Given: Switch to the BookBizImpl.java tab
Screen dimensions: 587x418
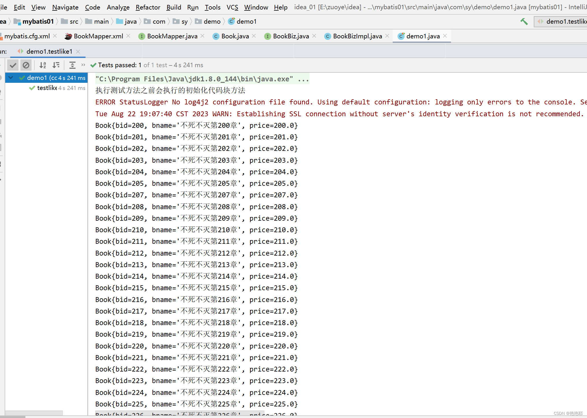Looking at the screenshot, I should [x=357, y=36].
